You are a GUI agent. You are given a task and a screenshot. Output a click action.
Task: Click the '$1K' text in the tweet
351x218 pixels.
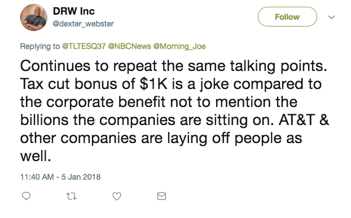[x=153, y=84]
